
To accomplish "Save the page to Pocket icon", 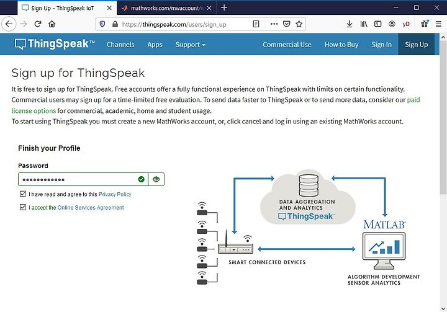I will pos(286,24).
